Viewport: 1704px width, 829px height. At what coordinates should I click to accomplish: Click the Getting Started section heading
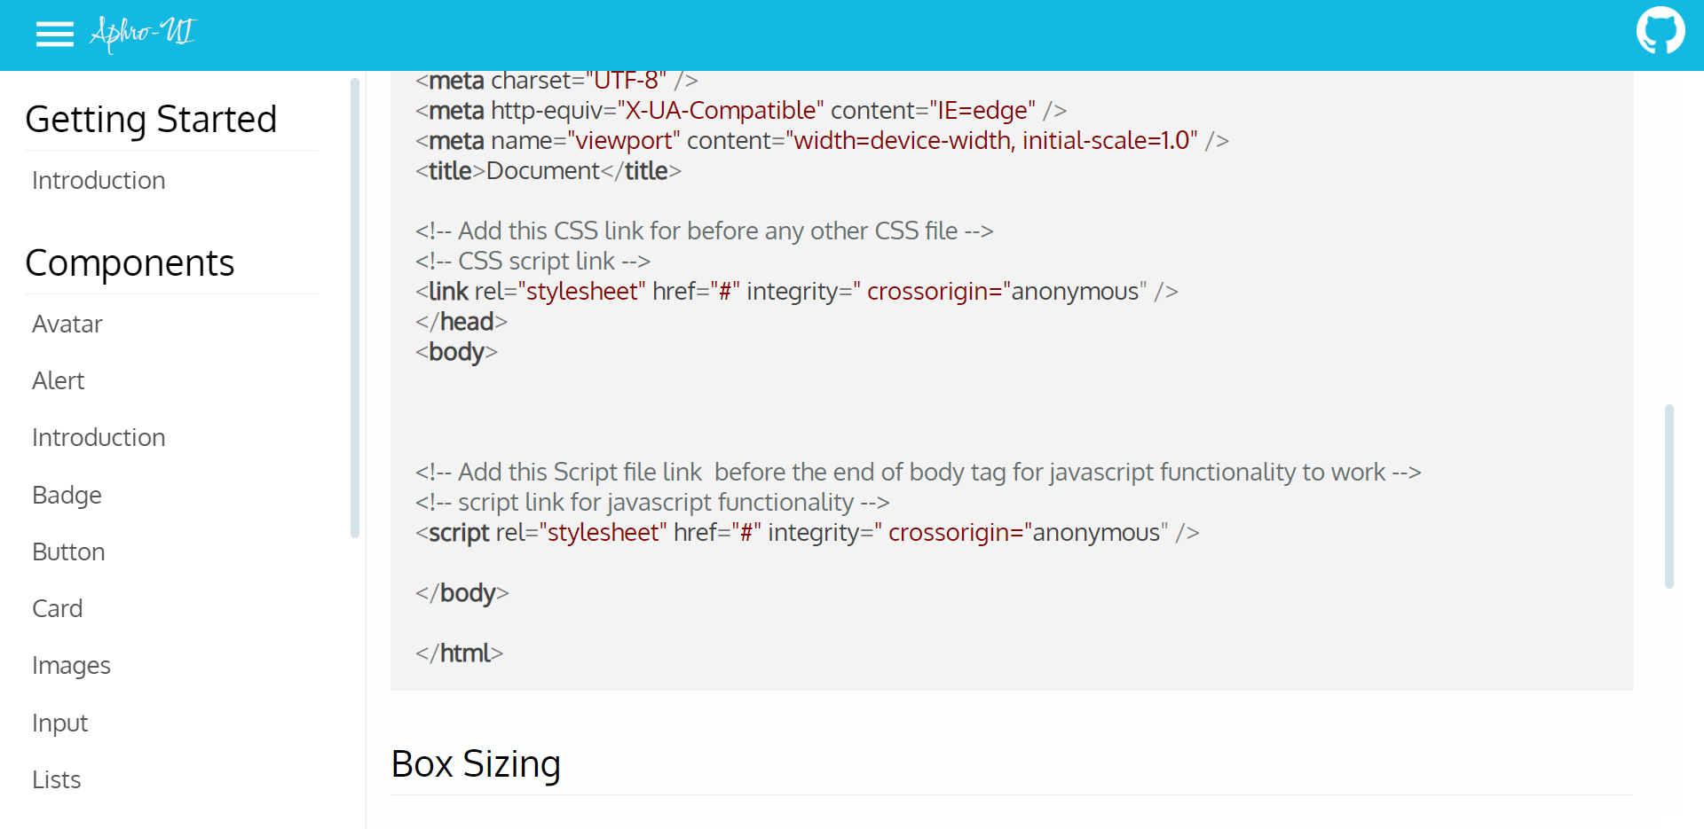(152, 118)
